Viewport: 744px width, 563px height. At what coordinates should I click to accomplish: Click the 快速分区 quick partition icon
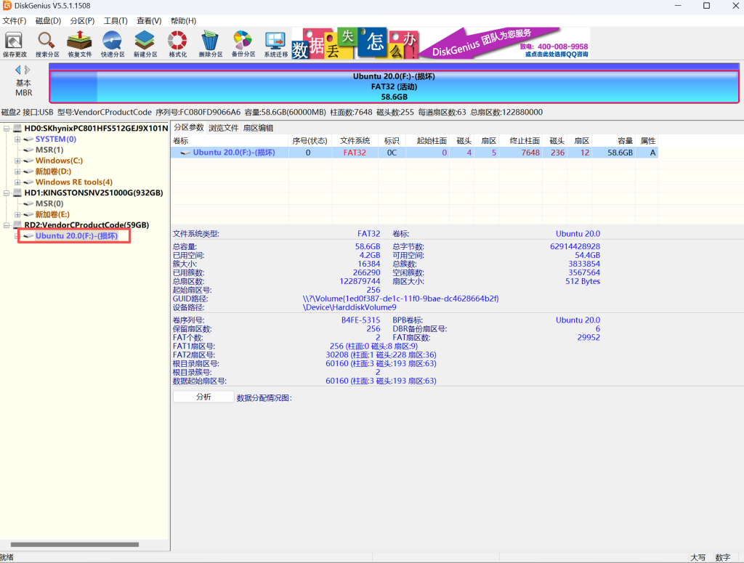113,43
